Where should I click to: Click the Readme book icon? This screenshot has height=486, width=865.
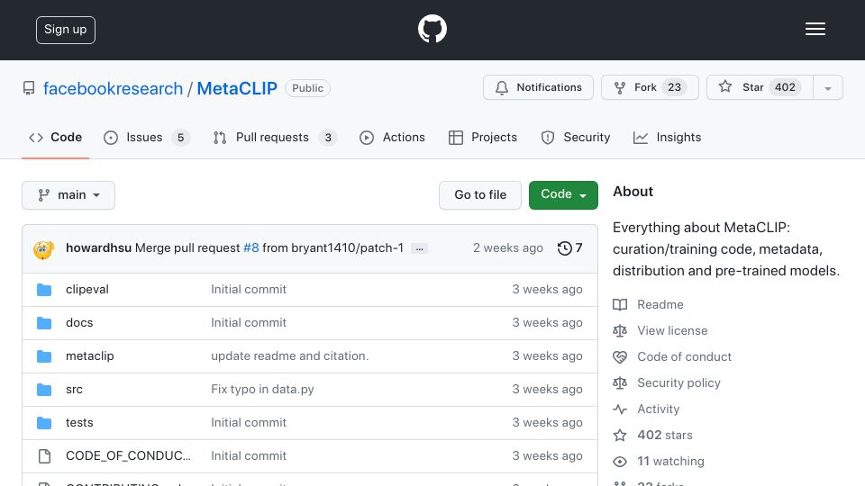pos(620,305)
